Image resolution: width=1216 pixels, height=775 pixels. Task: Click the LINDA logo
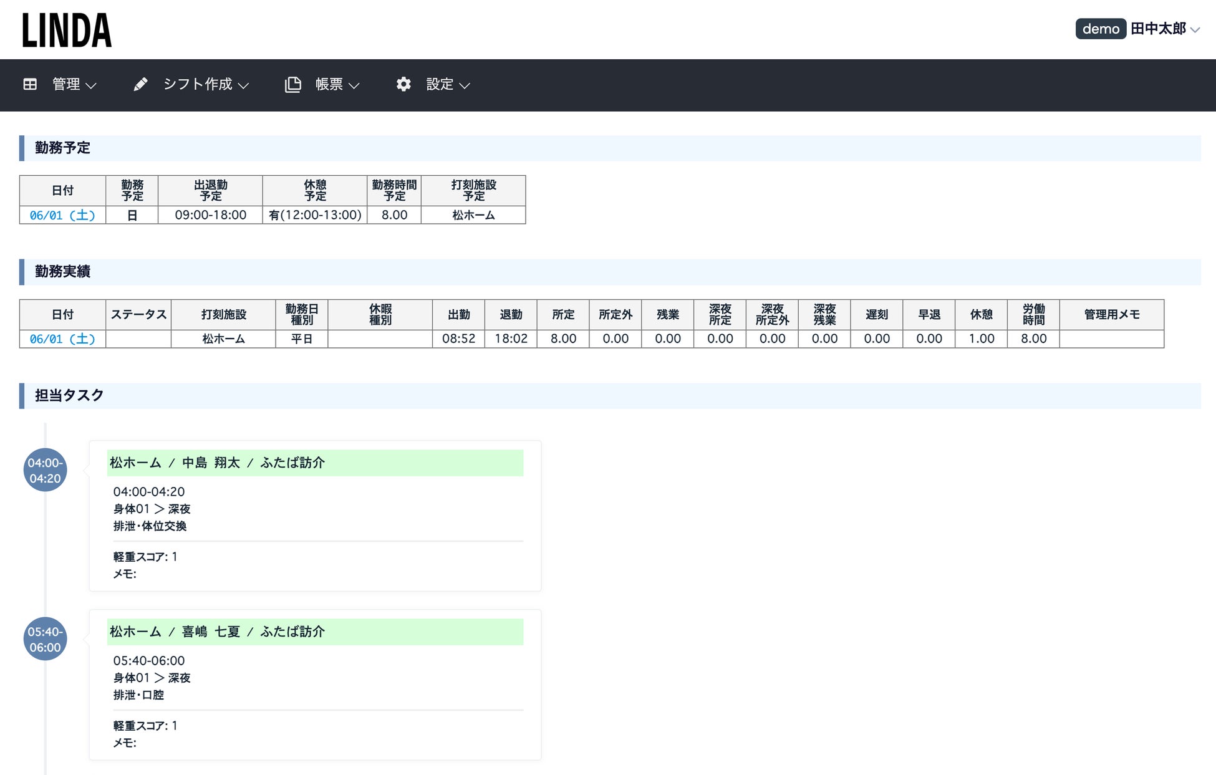pyautogui.click(x=67, y=30)
